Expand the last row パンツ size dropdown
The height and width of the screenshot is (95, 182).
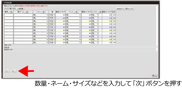coord(74,43)
